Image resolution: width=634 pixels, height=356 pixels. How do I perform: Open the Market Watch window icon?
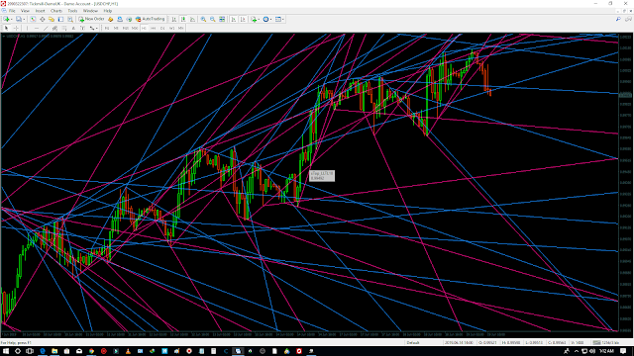pos(33,19)
